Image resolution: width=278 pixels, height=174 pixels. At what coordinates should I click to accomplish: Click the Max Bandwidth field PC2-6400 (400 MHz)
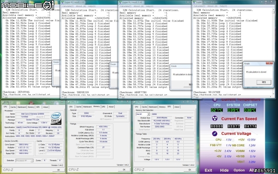pyautogui.click(x=162, y=121)
